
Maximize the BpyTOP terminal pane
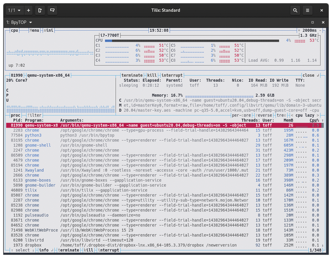point(313,23)
